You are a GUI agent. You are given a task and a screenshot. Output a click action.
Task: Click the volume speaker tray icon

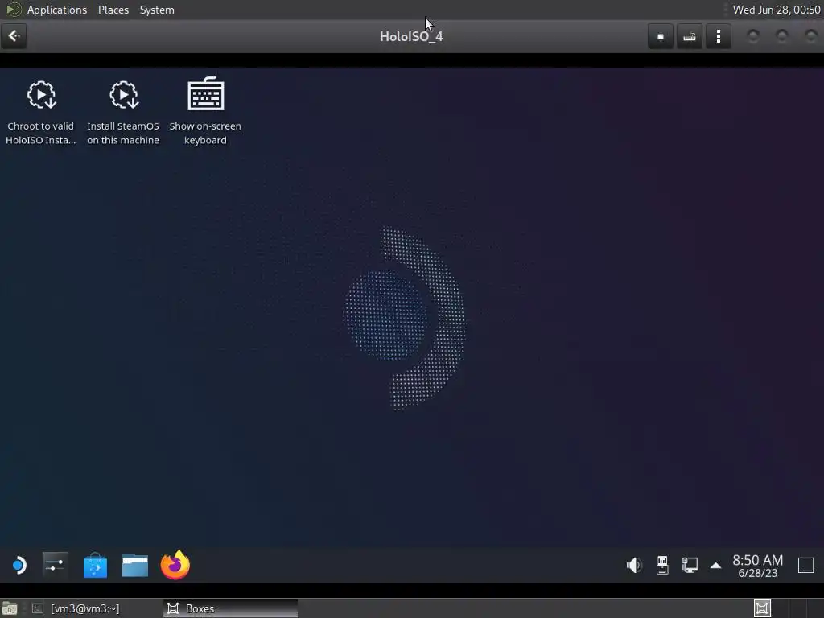[x=634, y=566]
